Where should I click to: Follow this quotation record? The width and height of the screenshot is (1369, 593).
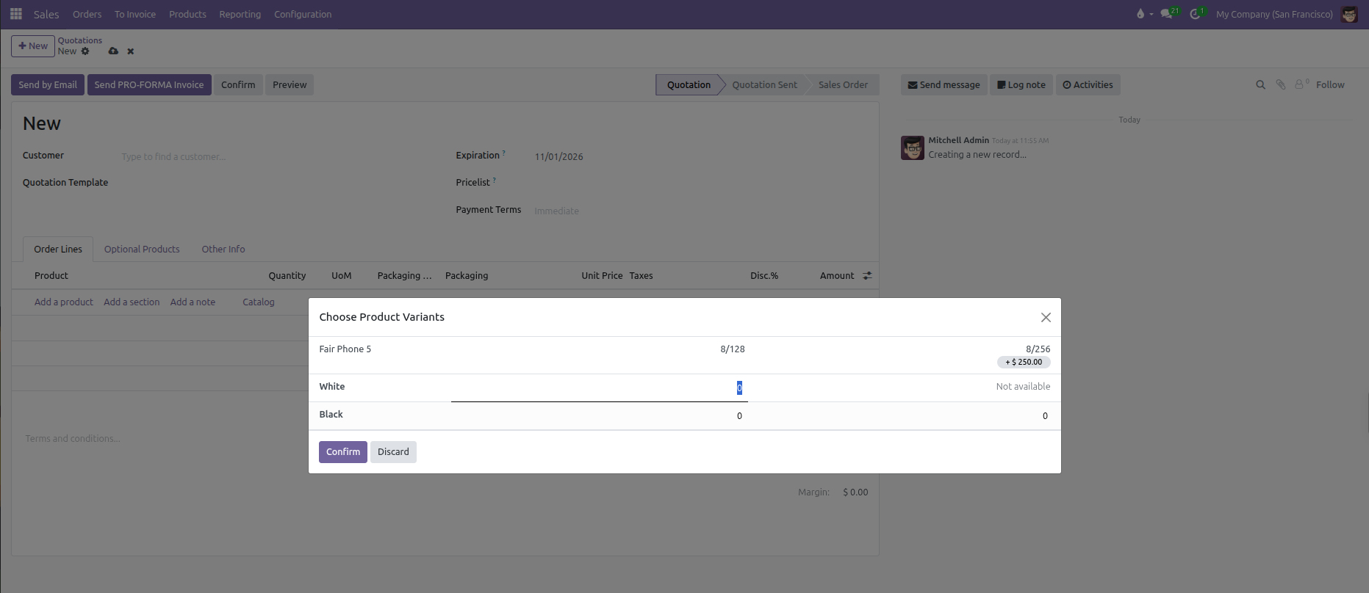1330,85
